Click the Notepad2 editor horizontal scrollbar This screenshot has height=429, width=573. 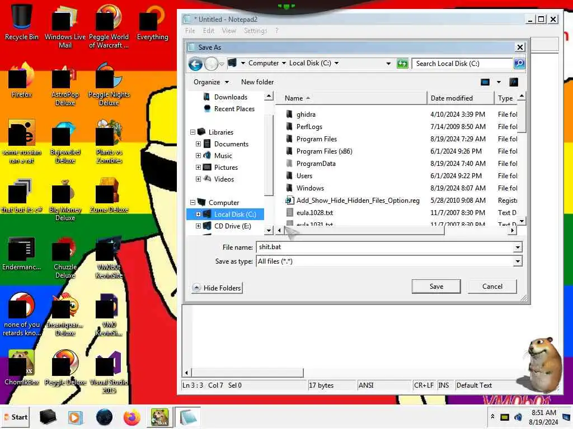[x=247, y=373]
